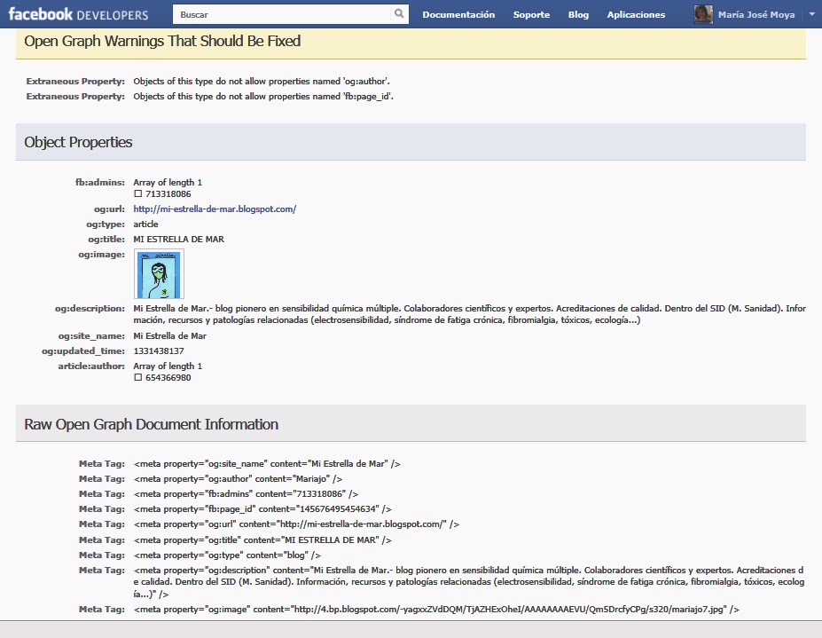Click the article:author label

pos(91,366)
